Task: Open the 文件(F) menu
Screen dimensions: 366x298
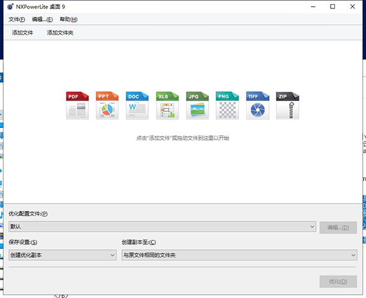Action: [x=16, y=19]
